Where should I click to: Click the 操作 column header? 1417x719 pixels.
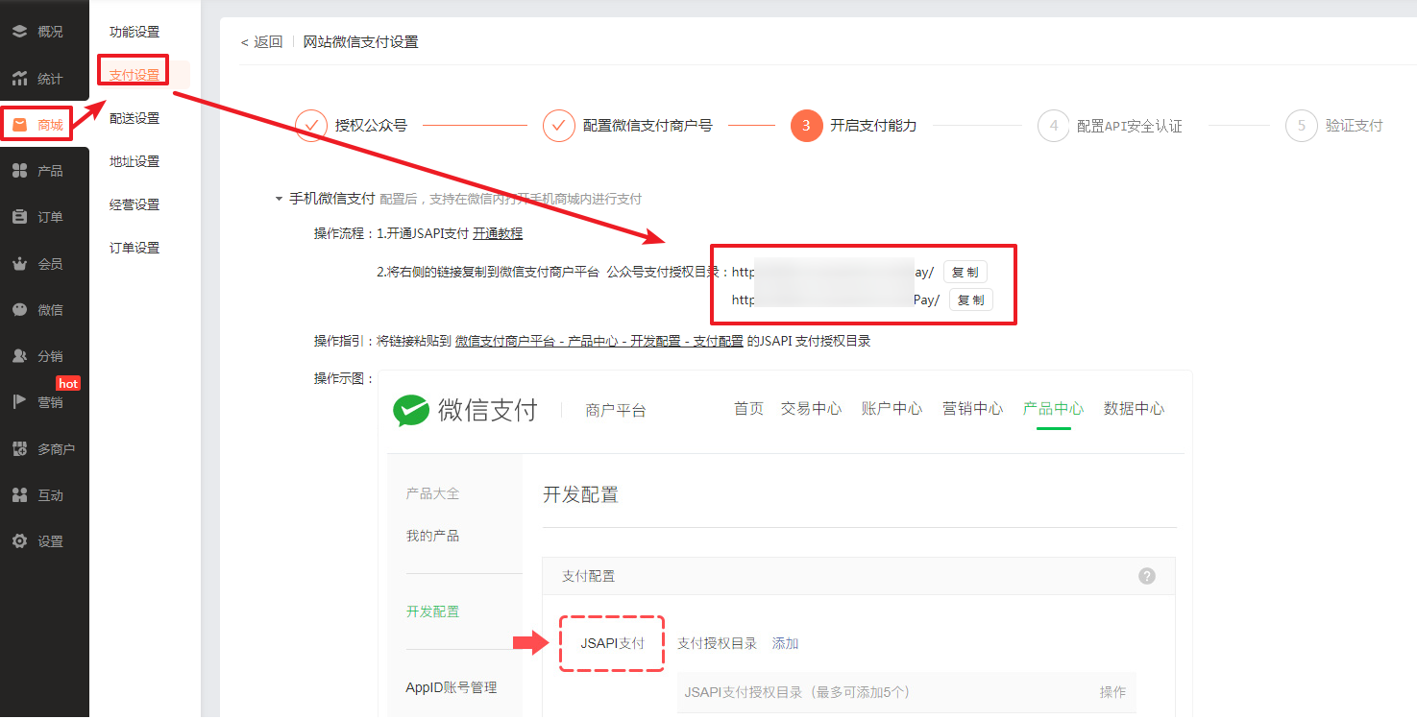point(1112,692)
